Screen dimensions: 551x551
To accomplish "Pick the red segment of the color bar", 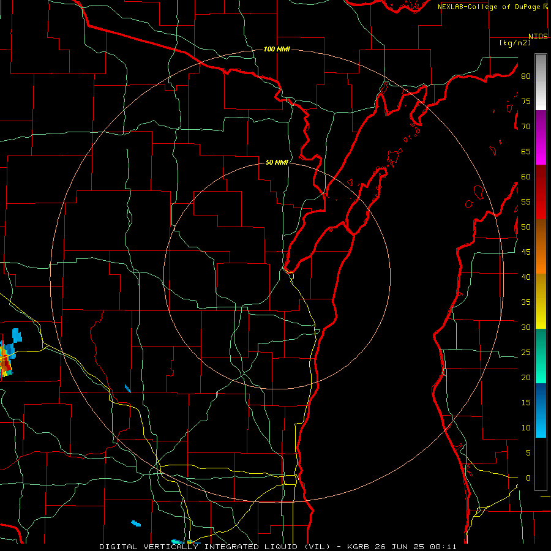I will (x=541, y=192).
